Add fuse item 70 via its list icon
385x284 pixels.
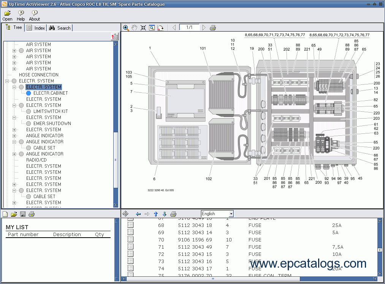click(x=130, y=240)
